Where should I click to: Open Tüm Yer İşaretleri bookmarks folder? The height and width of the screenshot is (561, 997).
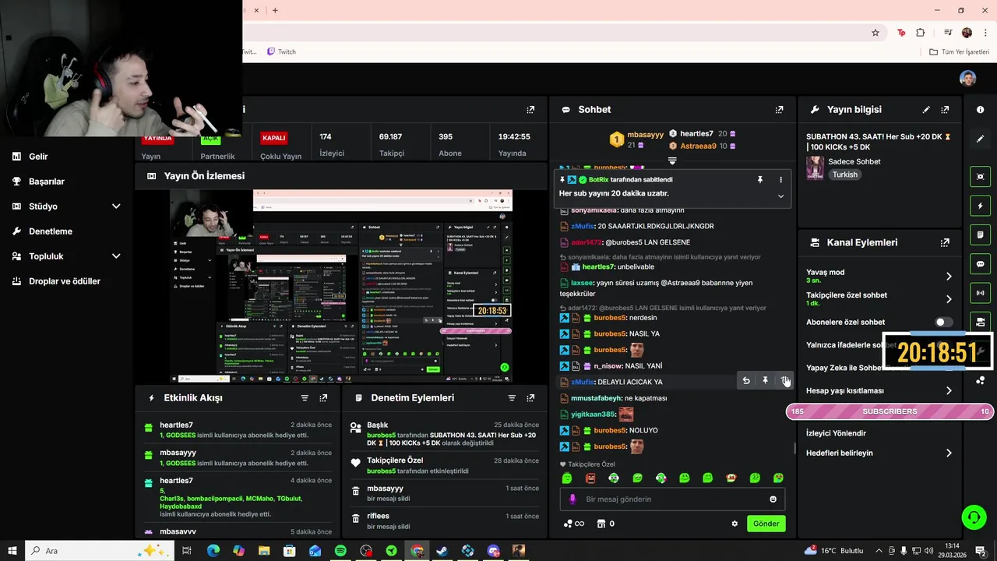point(960,52)
